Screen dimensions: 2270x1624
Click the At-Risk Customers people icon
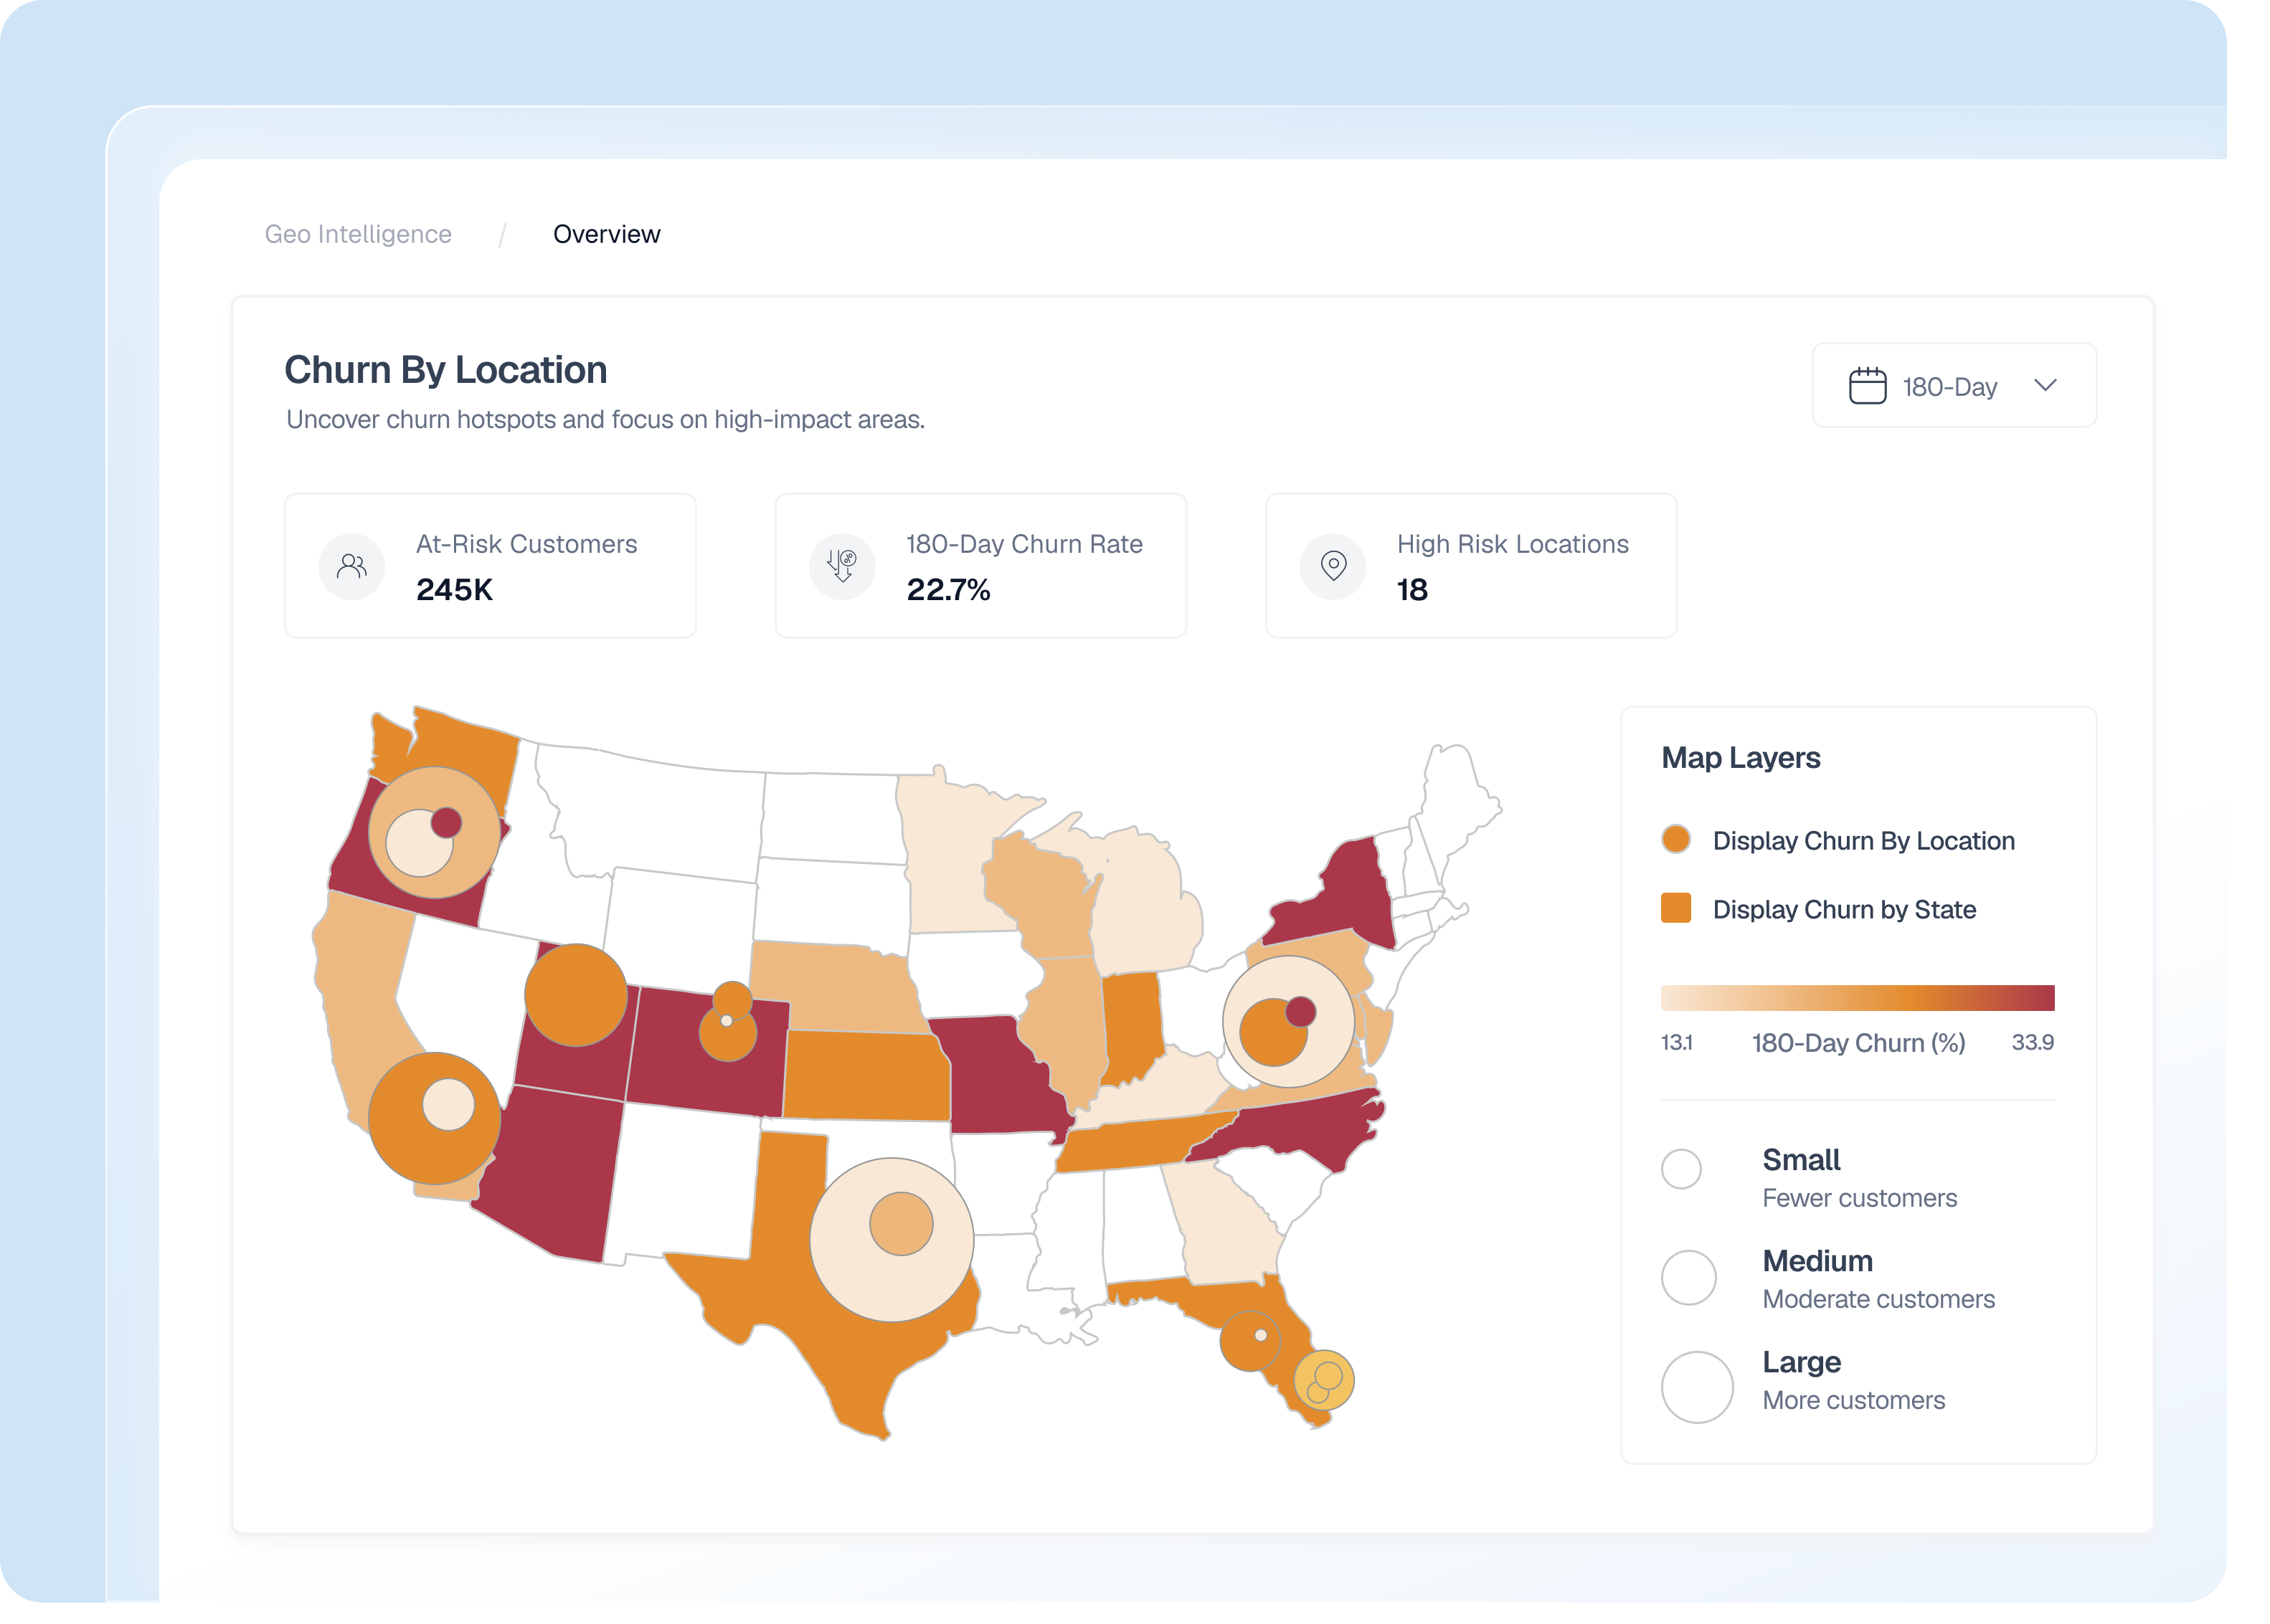(351, 566)
